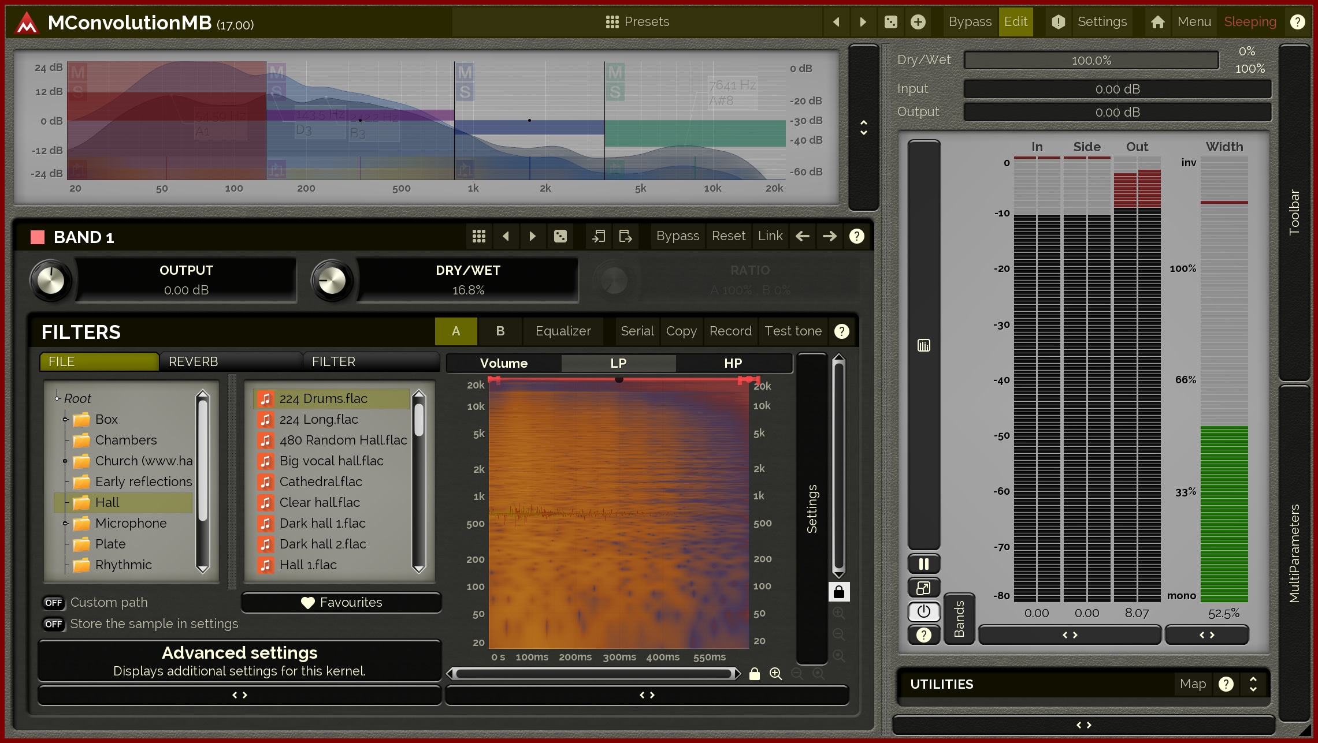This screenshot has height=743, width=1318.
Task: Click the Home icon in top bar
Action: click(x=1157, y=22)
